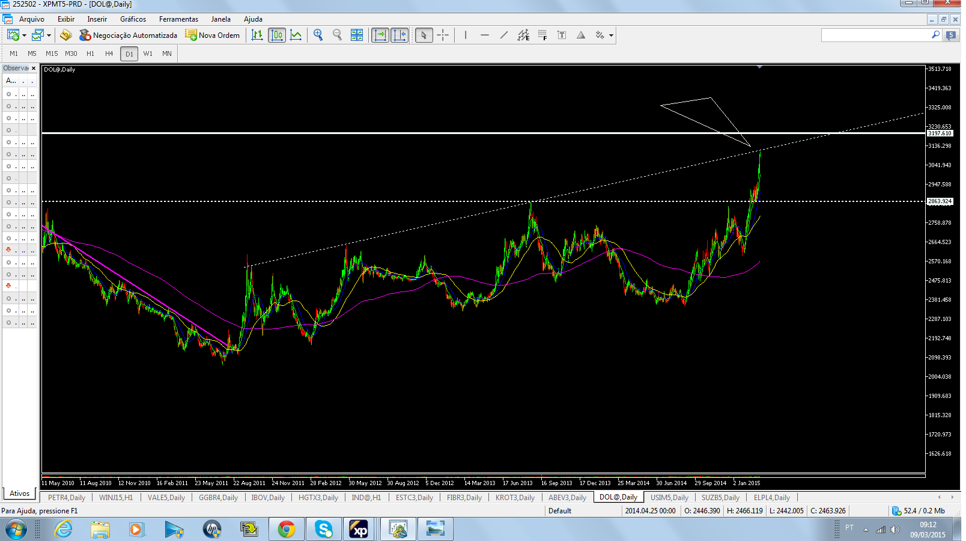Viewport: 966px width, 541px height.
Task: Open the Windows Start menu
Action: click(16, 529)
